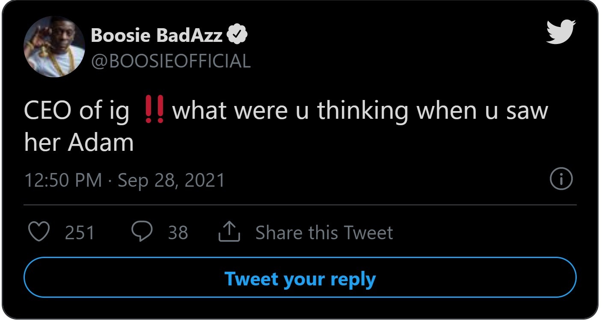Viewport: 602px width, 320px height.
Task: Open the Twitter info circle icon
Action: (560, 180)
